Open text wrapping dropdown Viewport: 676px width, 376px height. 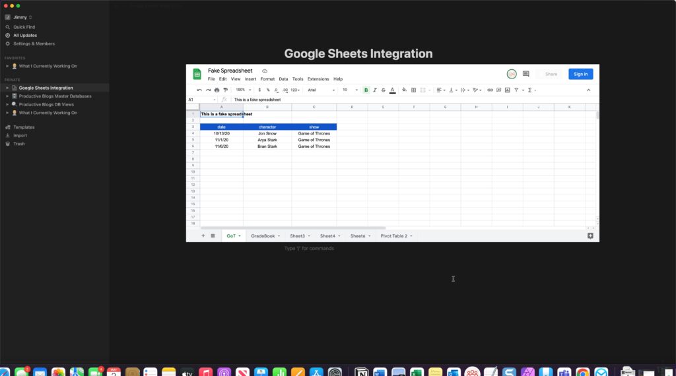(x=465, y=90)
